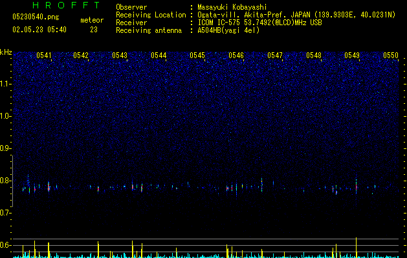The width and height of the screenshot is (407, 258).
Task: Click the 0544 time marker
Action: tap(159, 55)
